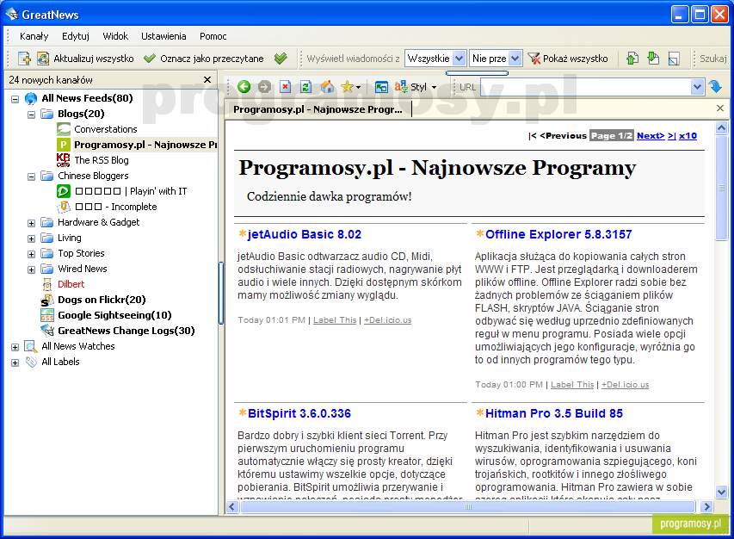The image size is (734, 539).
Task: Click the add new channel toolbar icon
Action: tap(24, 59)
